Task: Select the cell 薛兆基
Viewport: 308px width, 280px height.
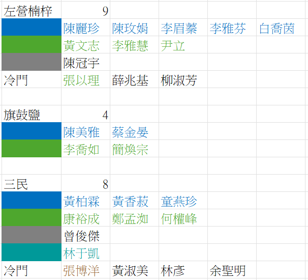Action: click(x=134, y=79)
